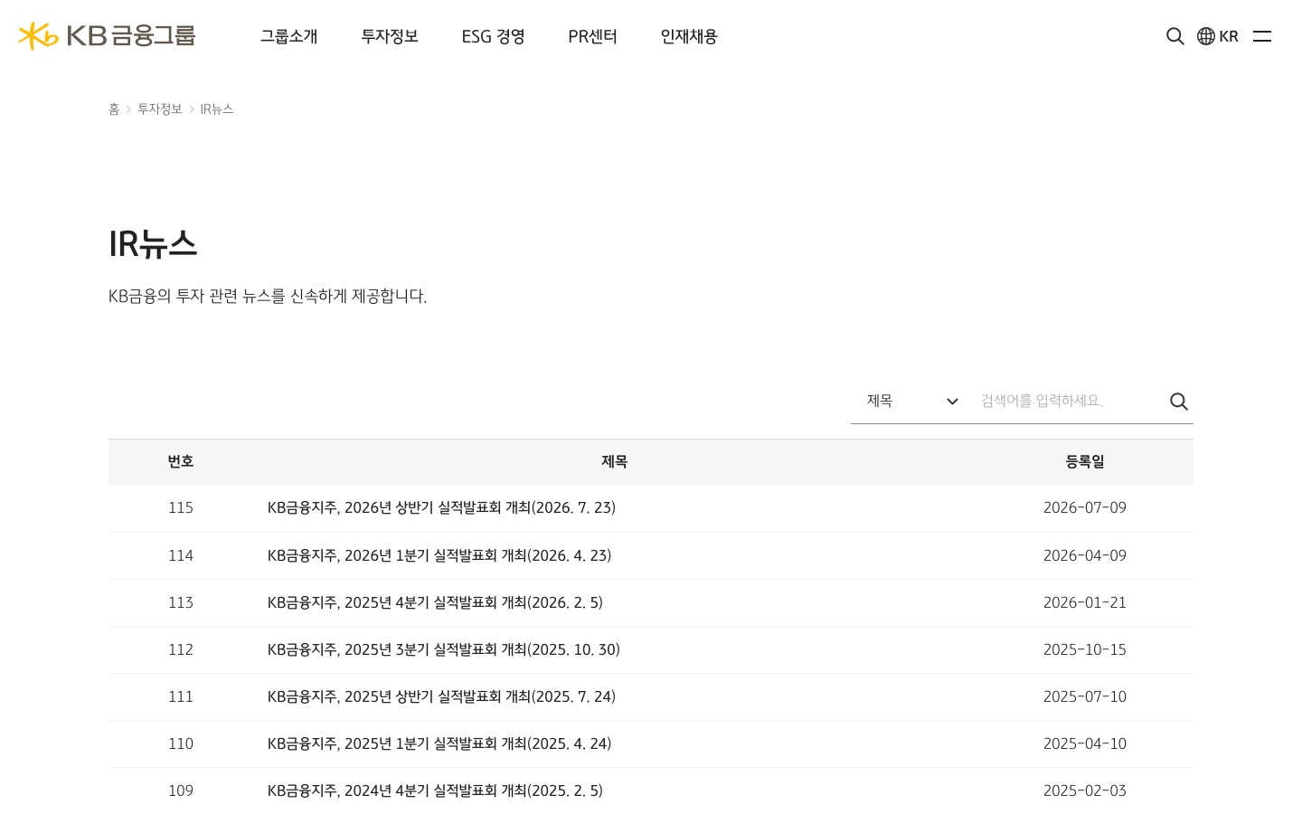
Task: Click row number 110
Action: point(181,743)
